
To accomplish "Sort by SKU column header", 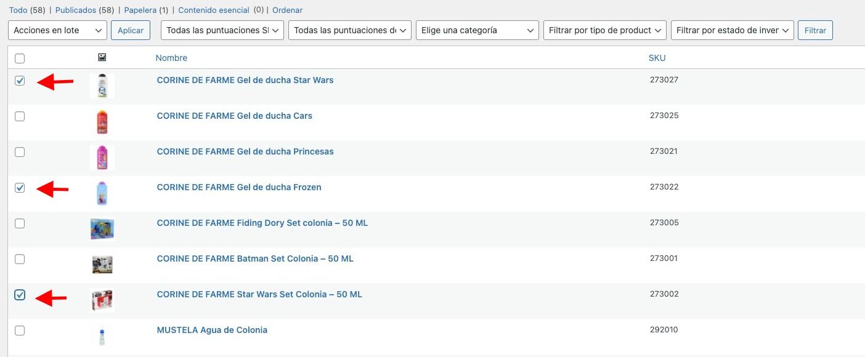I will click(657, 58).
